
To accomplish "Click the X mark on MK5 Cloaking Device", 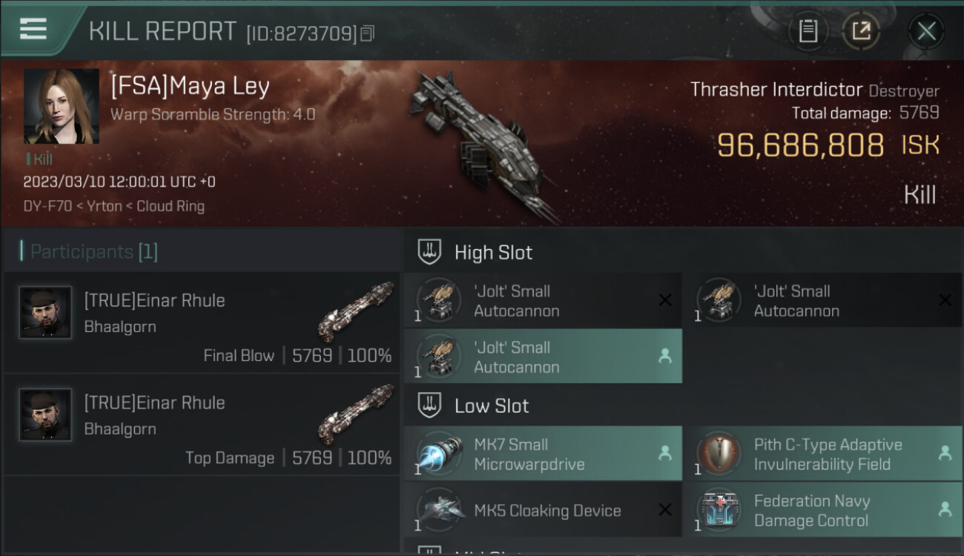I will pos(665,509).
